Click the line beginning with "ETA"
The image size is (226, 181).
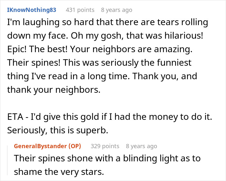point(109,118)
